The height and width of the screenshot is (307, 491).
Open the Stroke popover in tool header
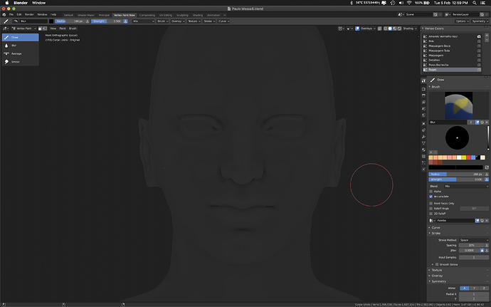[209, 21]
